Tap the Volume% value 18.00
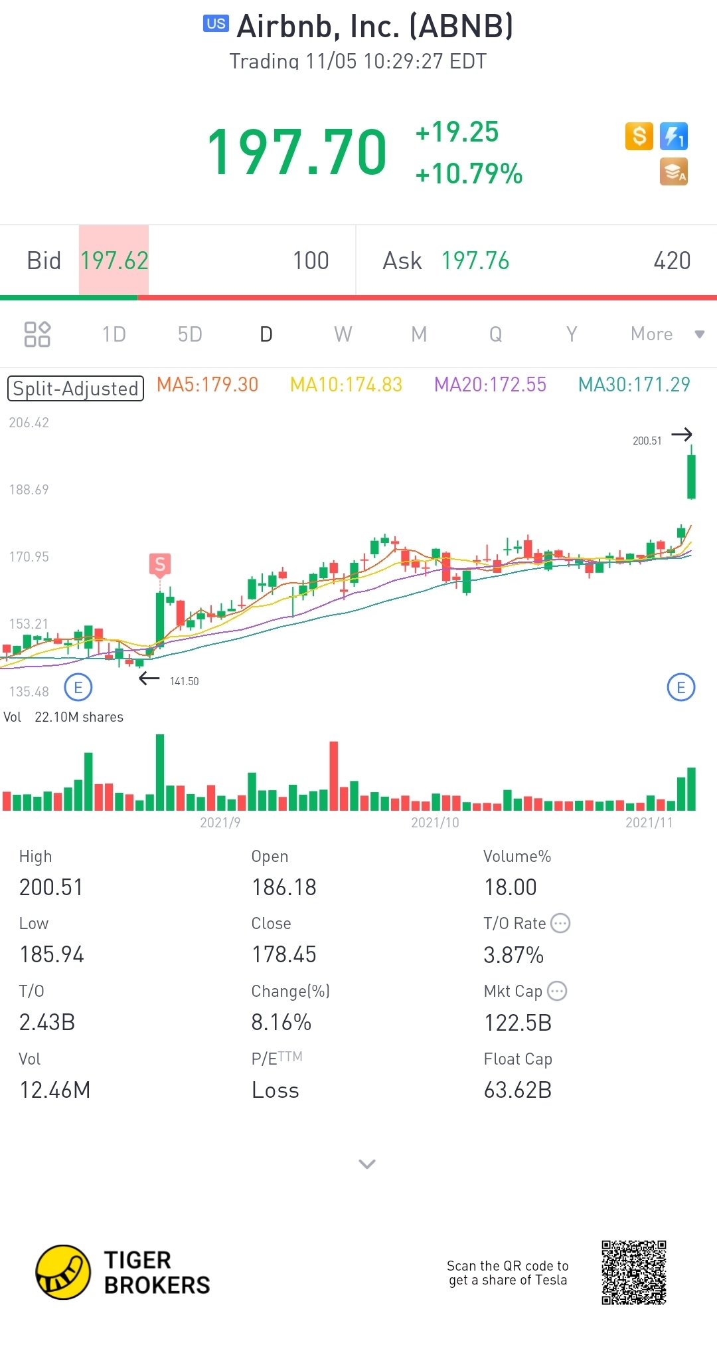 510,887
